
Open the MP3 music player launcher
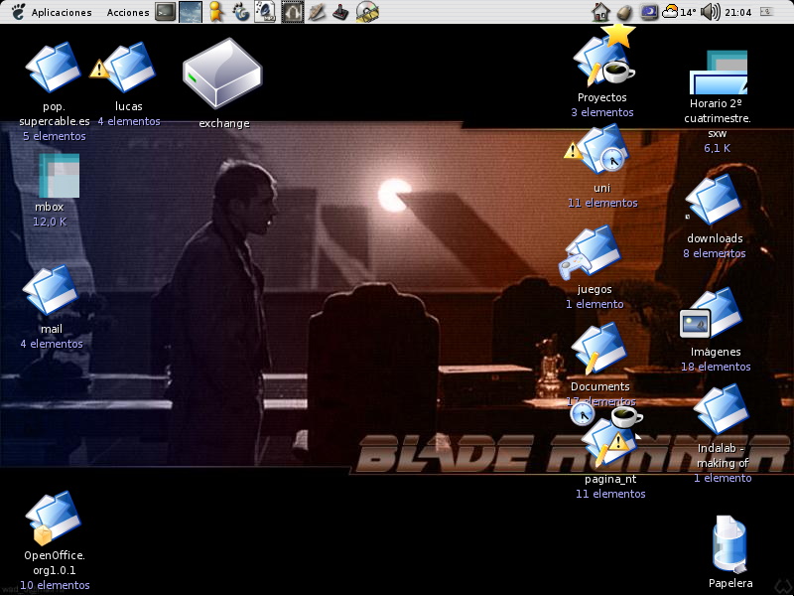(x=265, y=12)
